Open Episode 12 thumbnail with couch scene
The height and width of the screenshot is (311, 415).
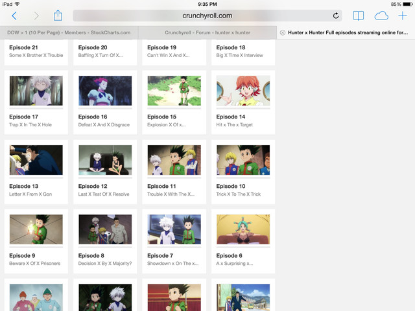pos(105,160)
